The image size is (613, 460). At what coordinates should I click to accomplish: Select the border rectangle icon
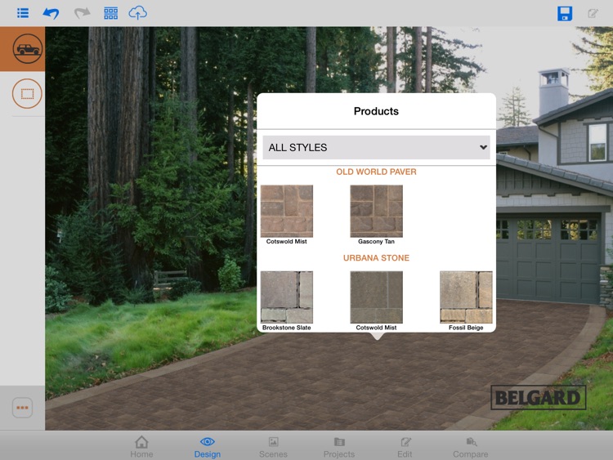27,94
